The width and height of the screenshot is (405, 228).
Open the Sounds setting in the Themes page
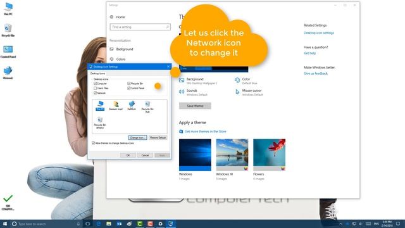click(194, 92)
